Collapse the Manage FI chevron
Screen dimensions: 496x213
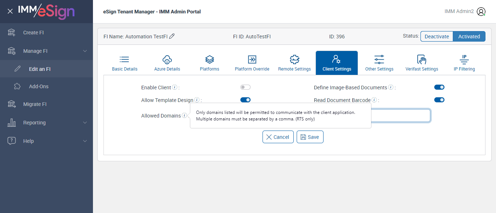(x=85, y=51)
